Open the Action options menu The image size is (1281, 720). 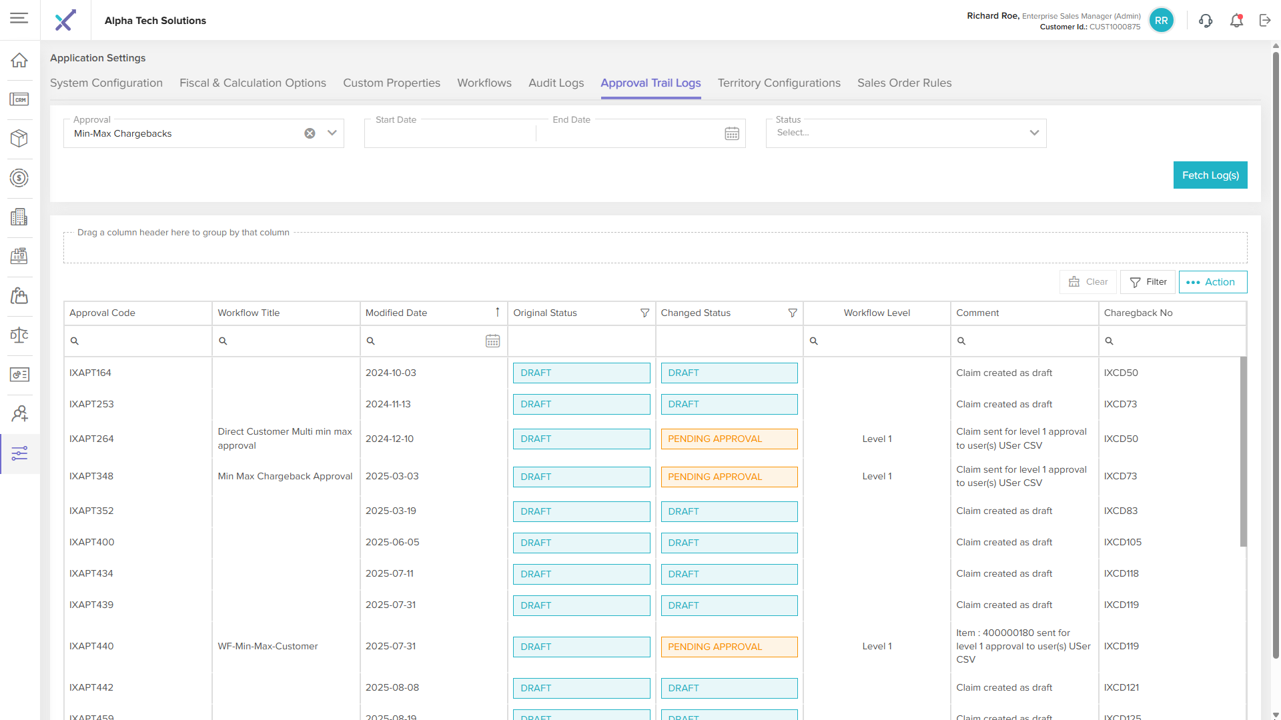point(1212,282)
